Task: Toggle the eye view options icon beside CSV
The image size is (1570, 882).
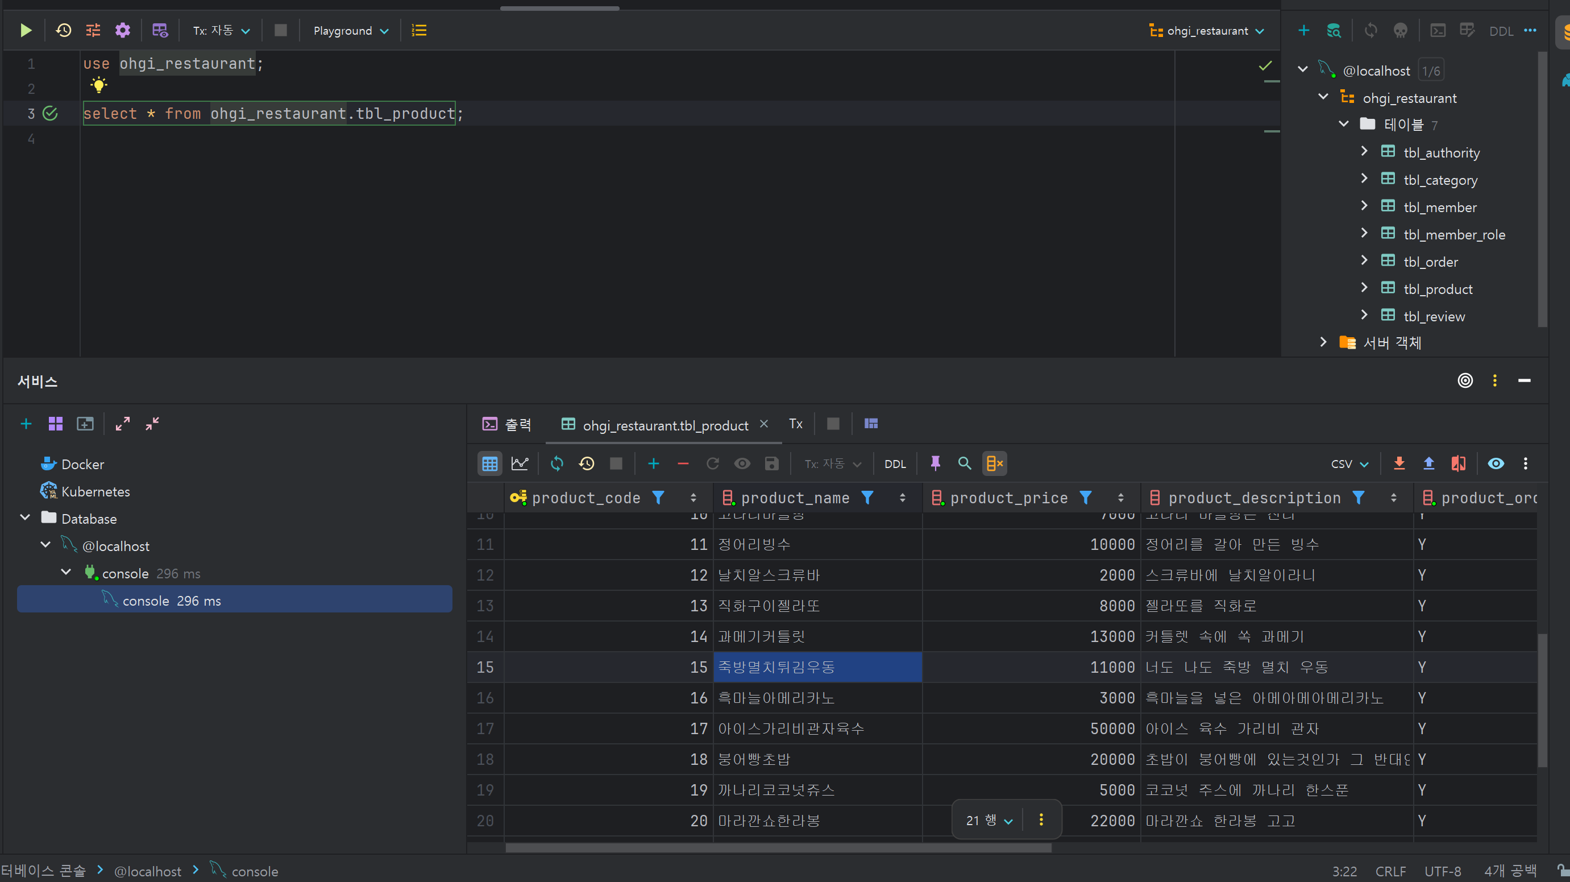Action: (1496, 464)
